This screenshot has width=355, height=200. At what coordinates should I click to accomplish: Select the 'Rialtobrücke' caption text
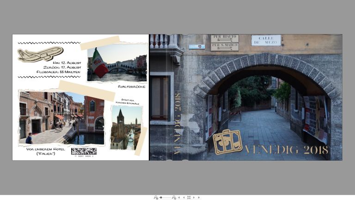pyautogui.click(x=132, y=87)
